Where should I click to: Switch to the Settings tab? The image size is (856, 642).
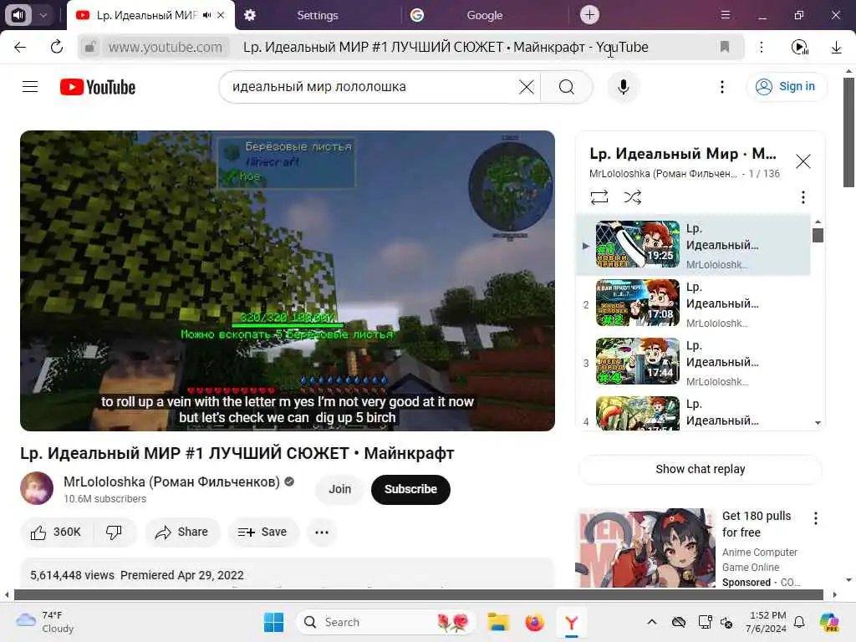click(318, 15)
